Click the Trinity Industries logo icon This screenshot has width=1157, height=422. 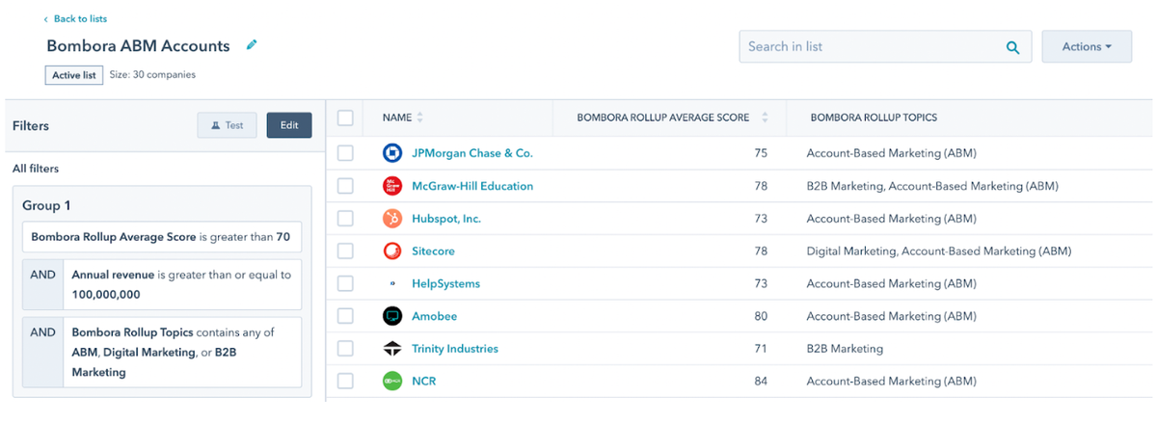tap(392, 349)
